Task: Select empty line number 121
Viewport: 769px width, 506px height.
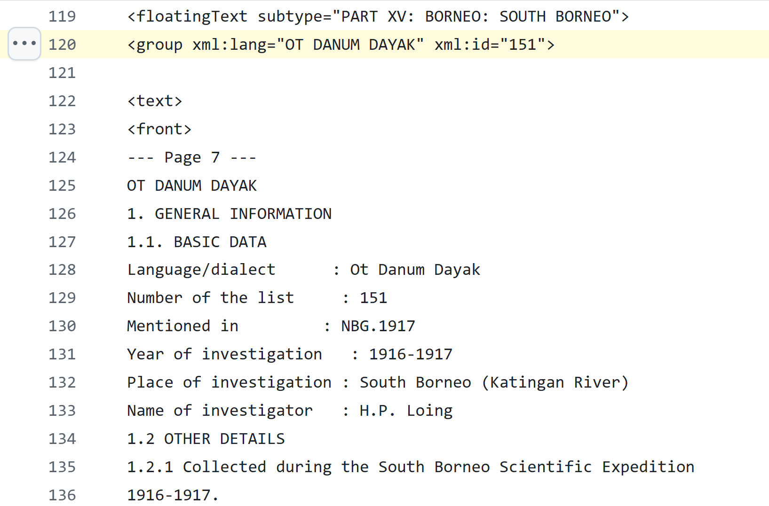Action: tap(62, 73)
